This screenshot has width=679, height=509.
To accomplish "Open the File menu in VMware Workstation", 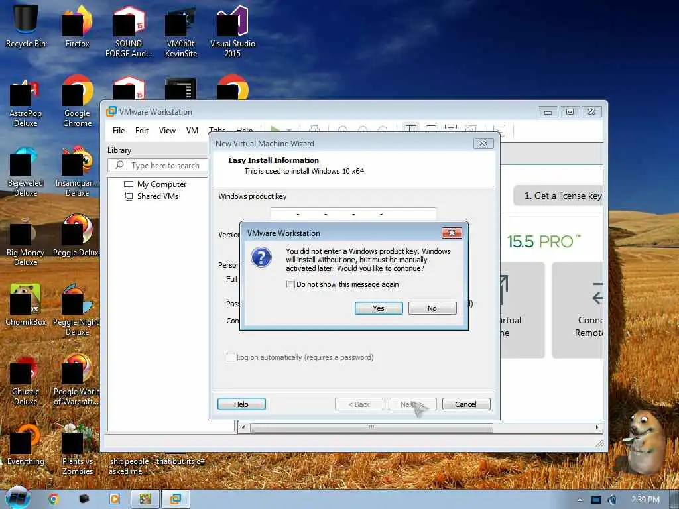I will tap(119, 131).
